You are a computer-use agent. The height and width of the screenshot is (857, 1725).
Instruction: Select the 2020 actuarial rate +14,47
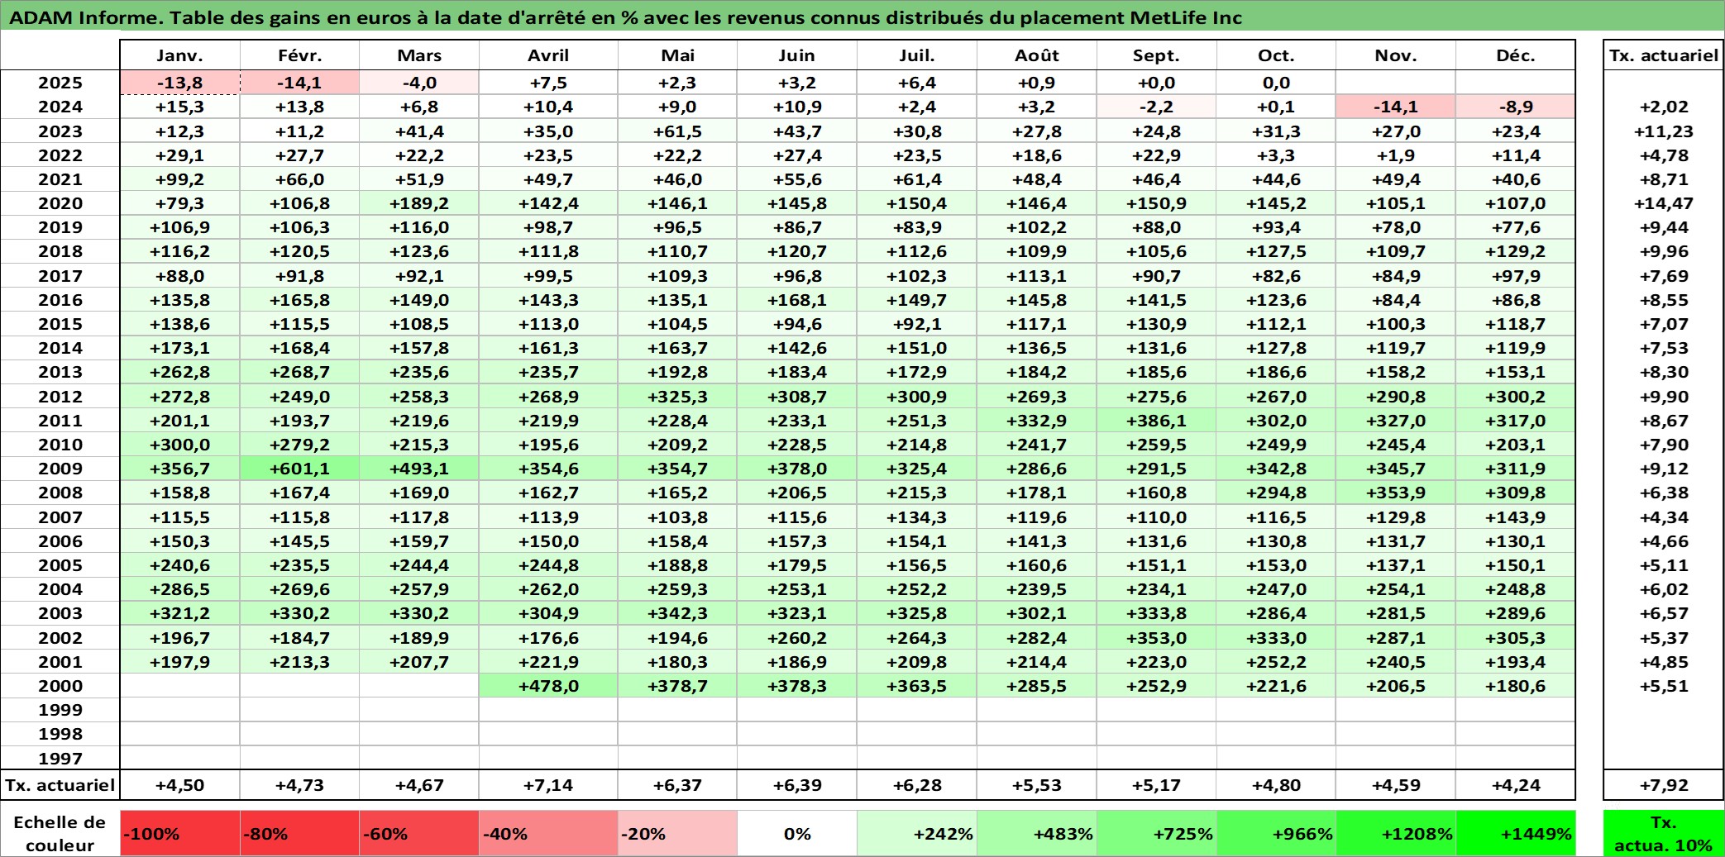pos(1664,203)
